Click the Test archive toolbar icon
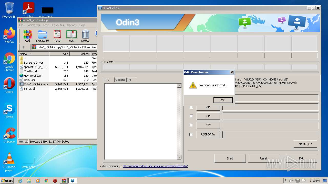Viewport: 328px width, 184px height. 57,36
